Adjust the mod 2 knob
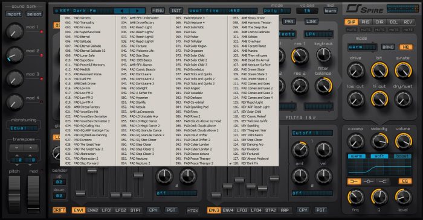 click(x=15, y=55)
